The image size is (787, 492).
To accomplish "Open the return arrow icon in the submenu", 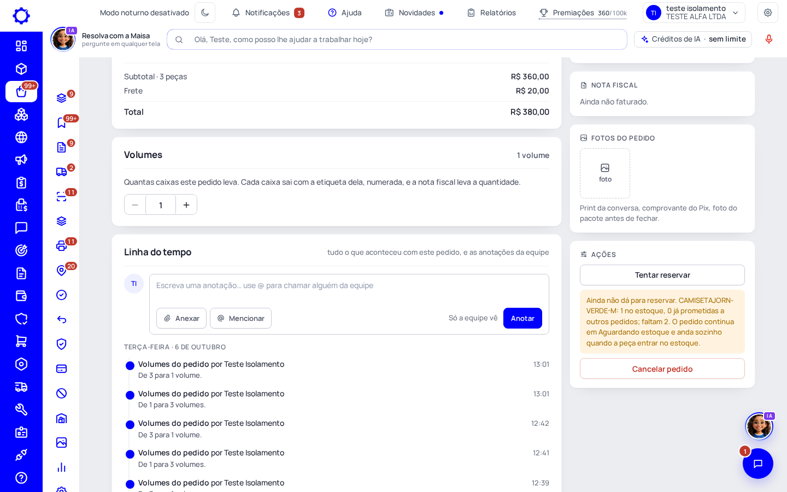I will pos(62,320).
